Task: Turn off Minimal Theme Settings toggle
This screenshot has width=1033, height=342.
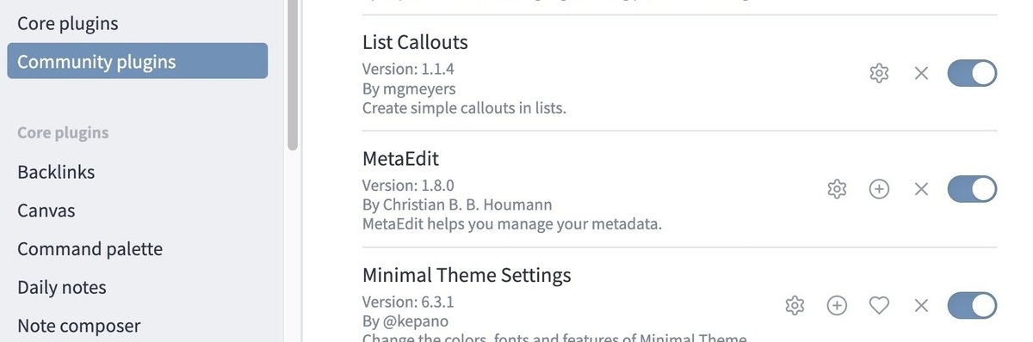Action: coord(972,305)
